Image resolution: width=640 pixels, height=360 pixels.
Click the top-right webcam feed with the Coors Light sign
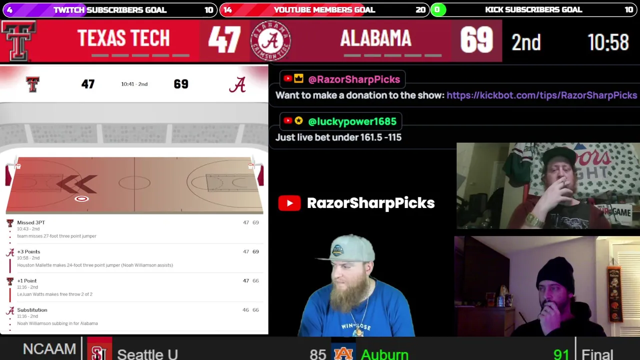(x=548, y=186)
